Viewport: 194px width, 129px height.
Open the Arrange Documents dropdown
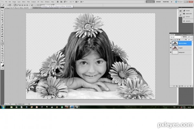click(x=77, y=2)
